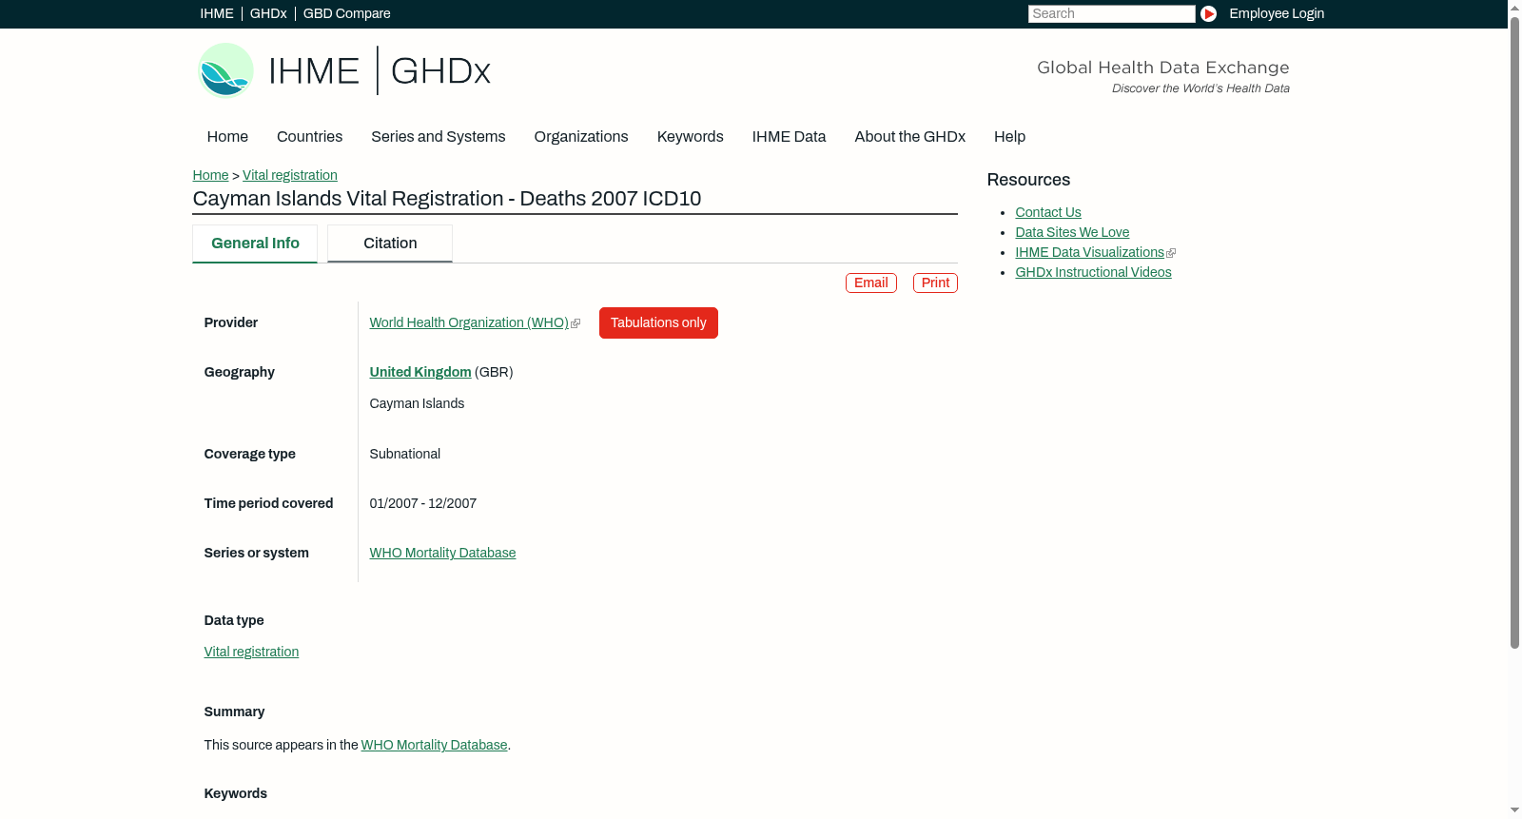This screenshot has height=819, width=1522.
Task: Open the Home menu item
Action: pyautogui.click(x=227, y=137)
